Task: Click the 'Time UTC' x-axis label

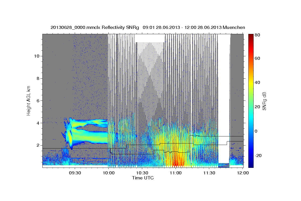Action: pos(143,178)
